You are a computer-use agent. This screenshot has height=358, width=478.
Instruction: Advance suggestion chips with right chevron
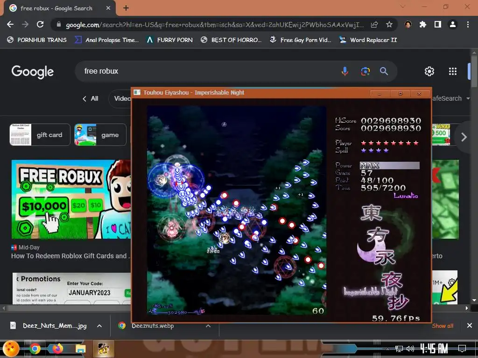[x=464, y=138]
